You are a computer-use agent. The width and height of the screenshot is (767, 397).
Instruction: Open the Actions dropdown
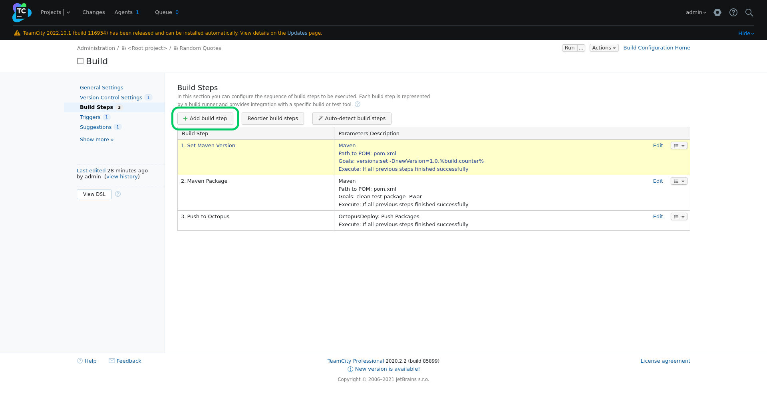pyautogui.click(x=604, y=48)
